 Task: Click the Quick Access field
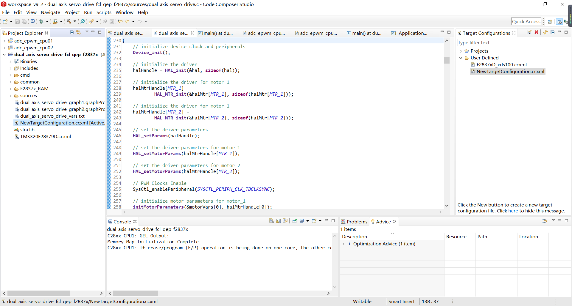pos(526,21)
